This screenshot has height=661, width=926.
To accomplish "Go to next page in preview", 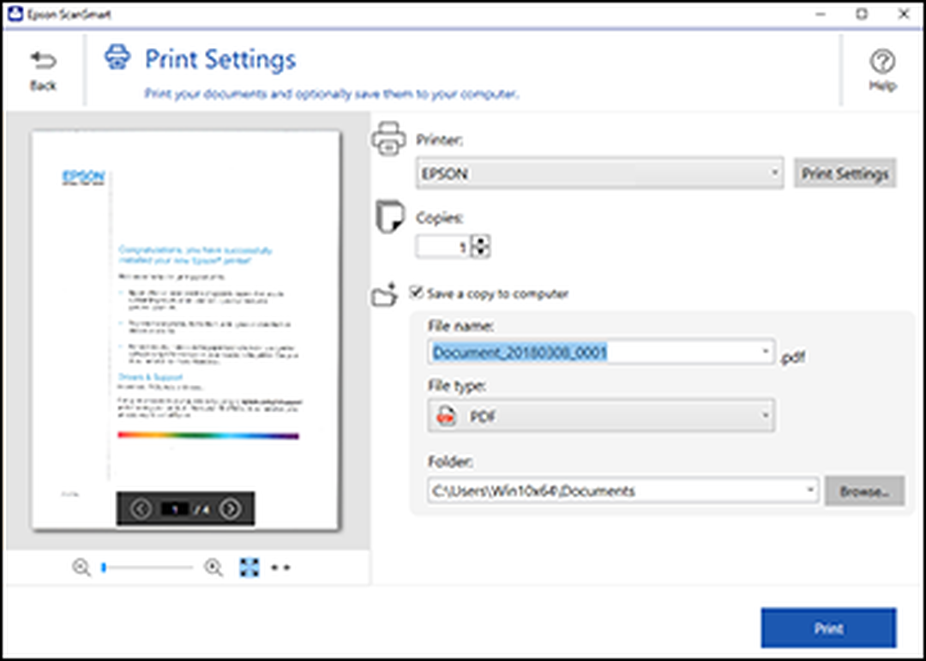I will (231, 508).
